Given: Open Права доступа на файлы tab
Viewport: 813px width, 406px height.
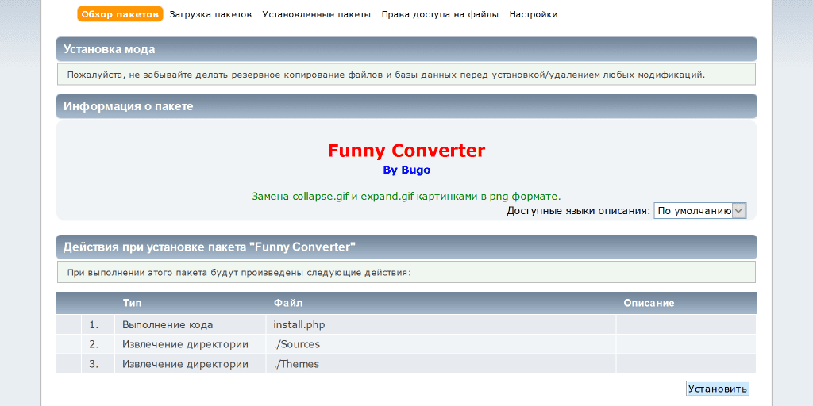Looking at the screenshot, I should pyautogui.click(x=440, y=14).
